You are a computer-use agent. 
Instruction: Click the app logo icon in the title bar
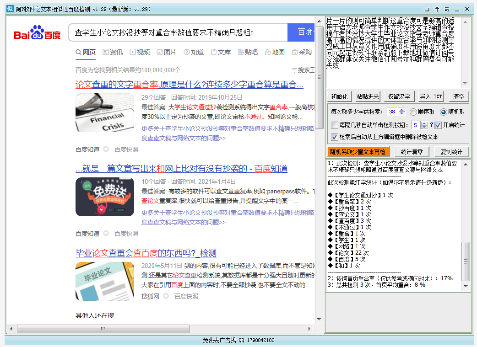pyautogui.click(x=10, y=9)
